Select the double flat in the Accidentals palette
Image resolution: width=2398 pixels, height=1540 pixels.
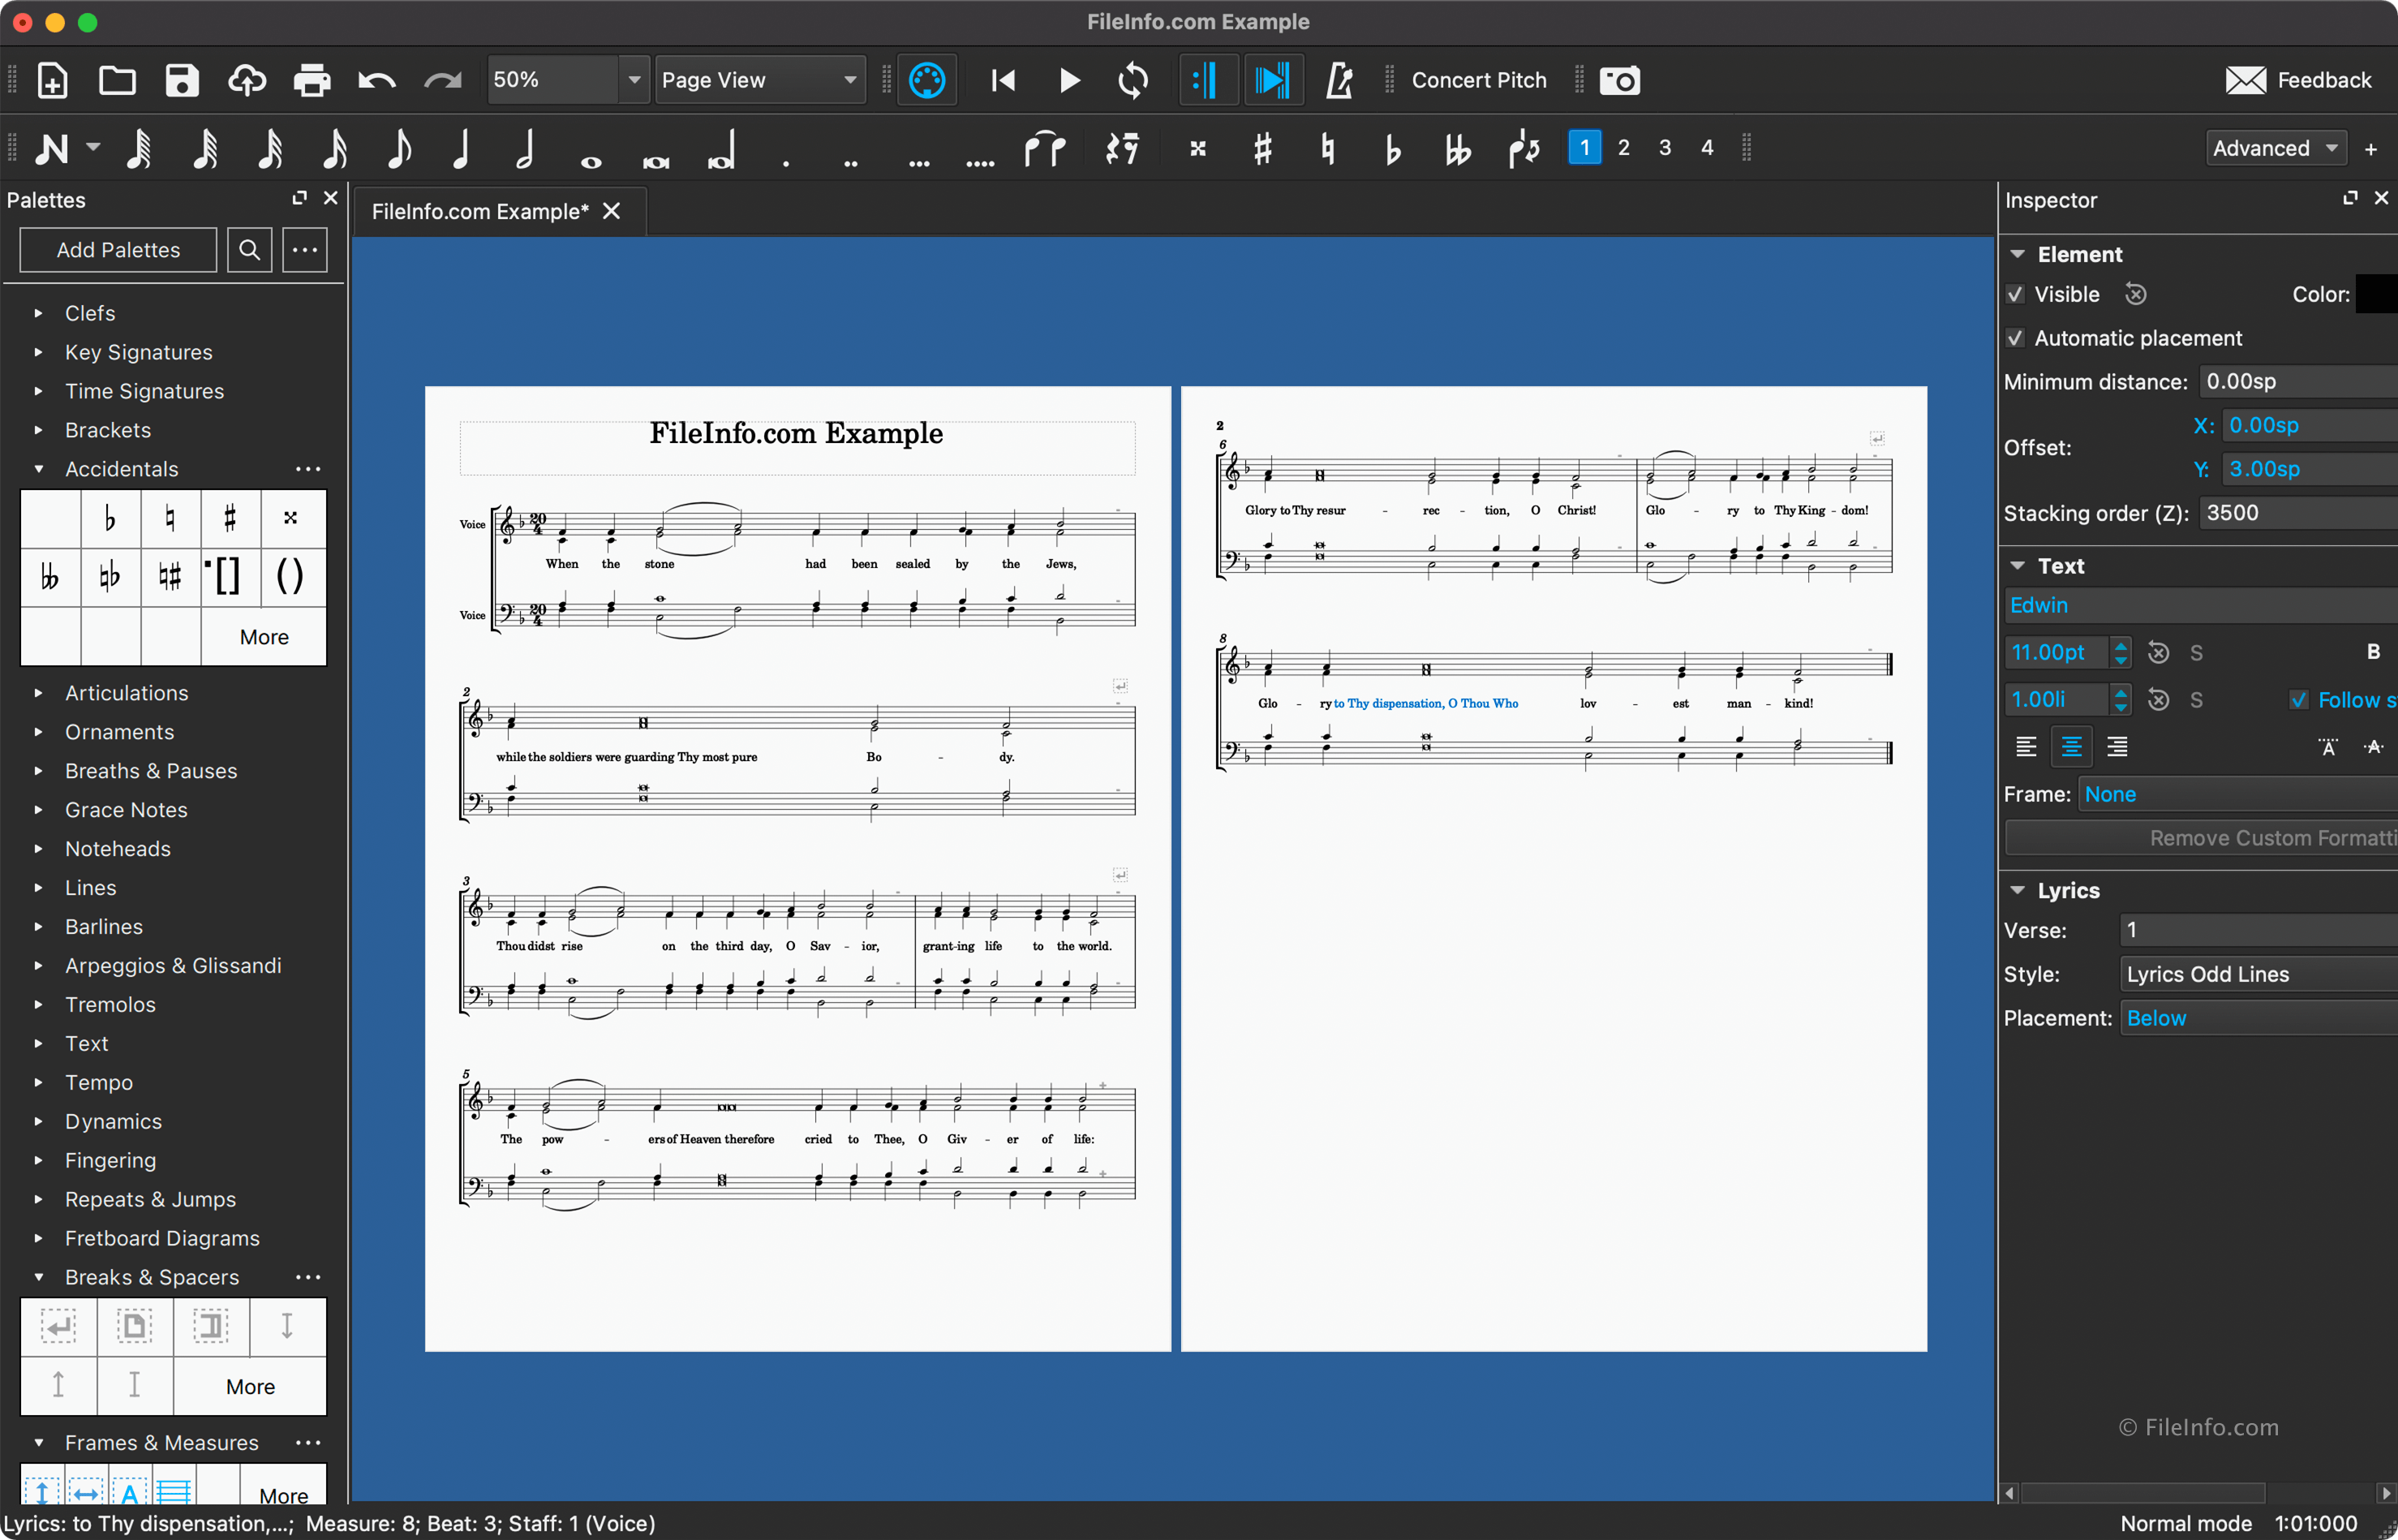pyautogui.click(x=50, y=578)
